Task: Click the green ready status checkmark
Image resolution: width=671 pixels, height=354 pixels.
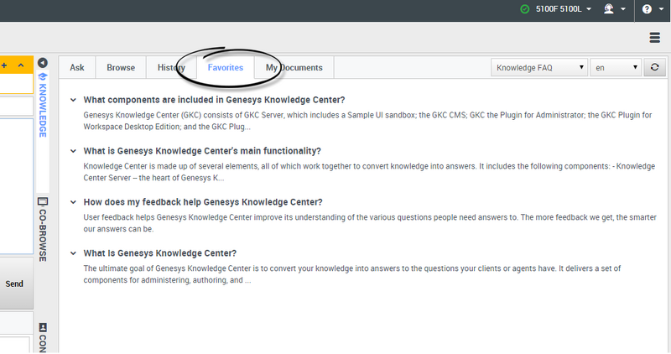Action: coord(524,9)
